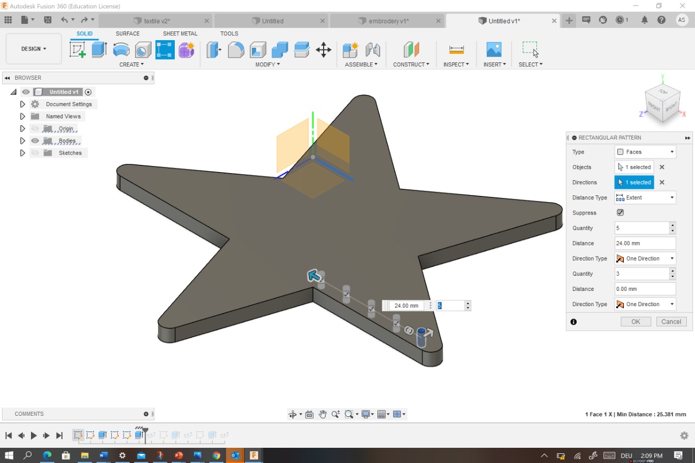The width and height of the screenshot is (695, 463).
Task: Open the Display Settings monitor icon
Action: (366, 414)
